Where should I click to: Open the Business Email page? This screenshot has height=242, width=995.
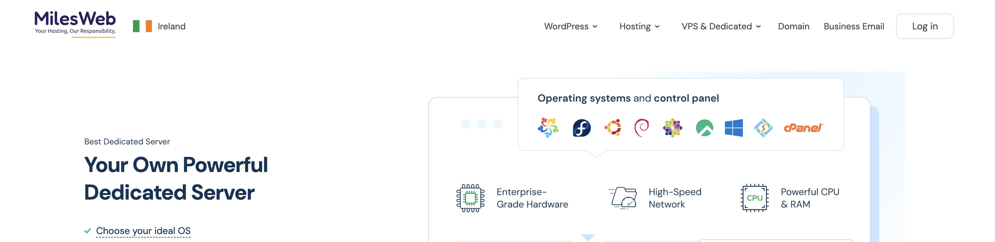854,26
